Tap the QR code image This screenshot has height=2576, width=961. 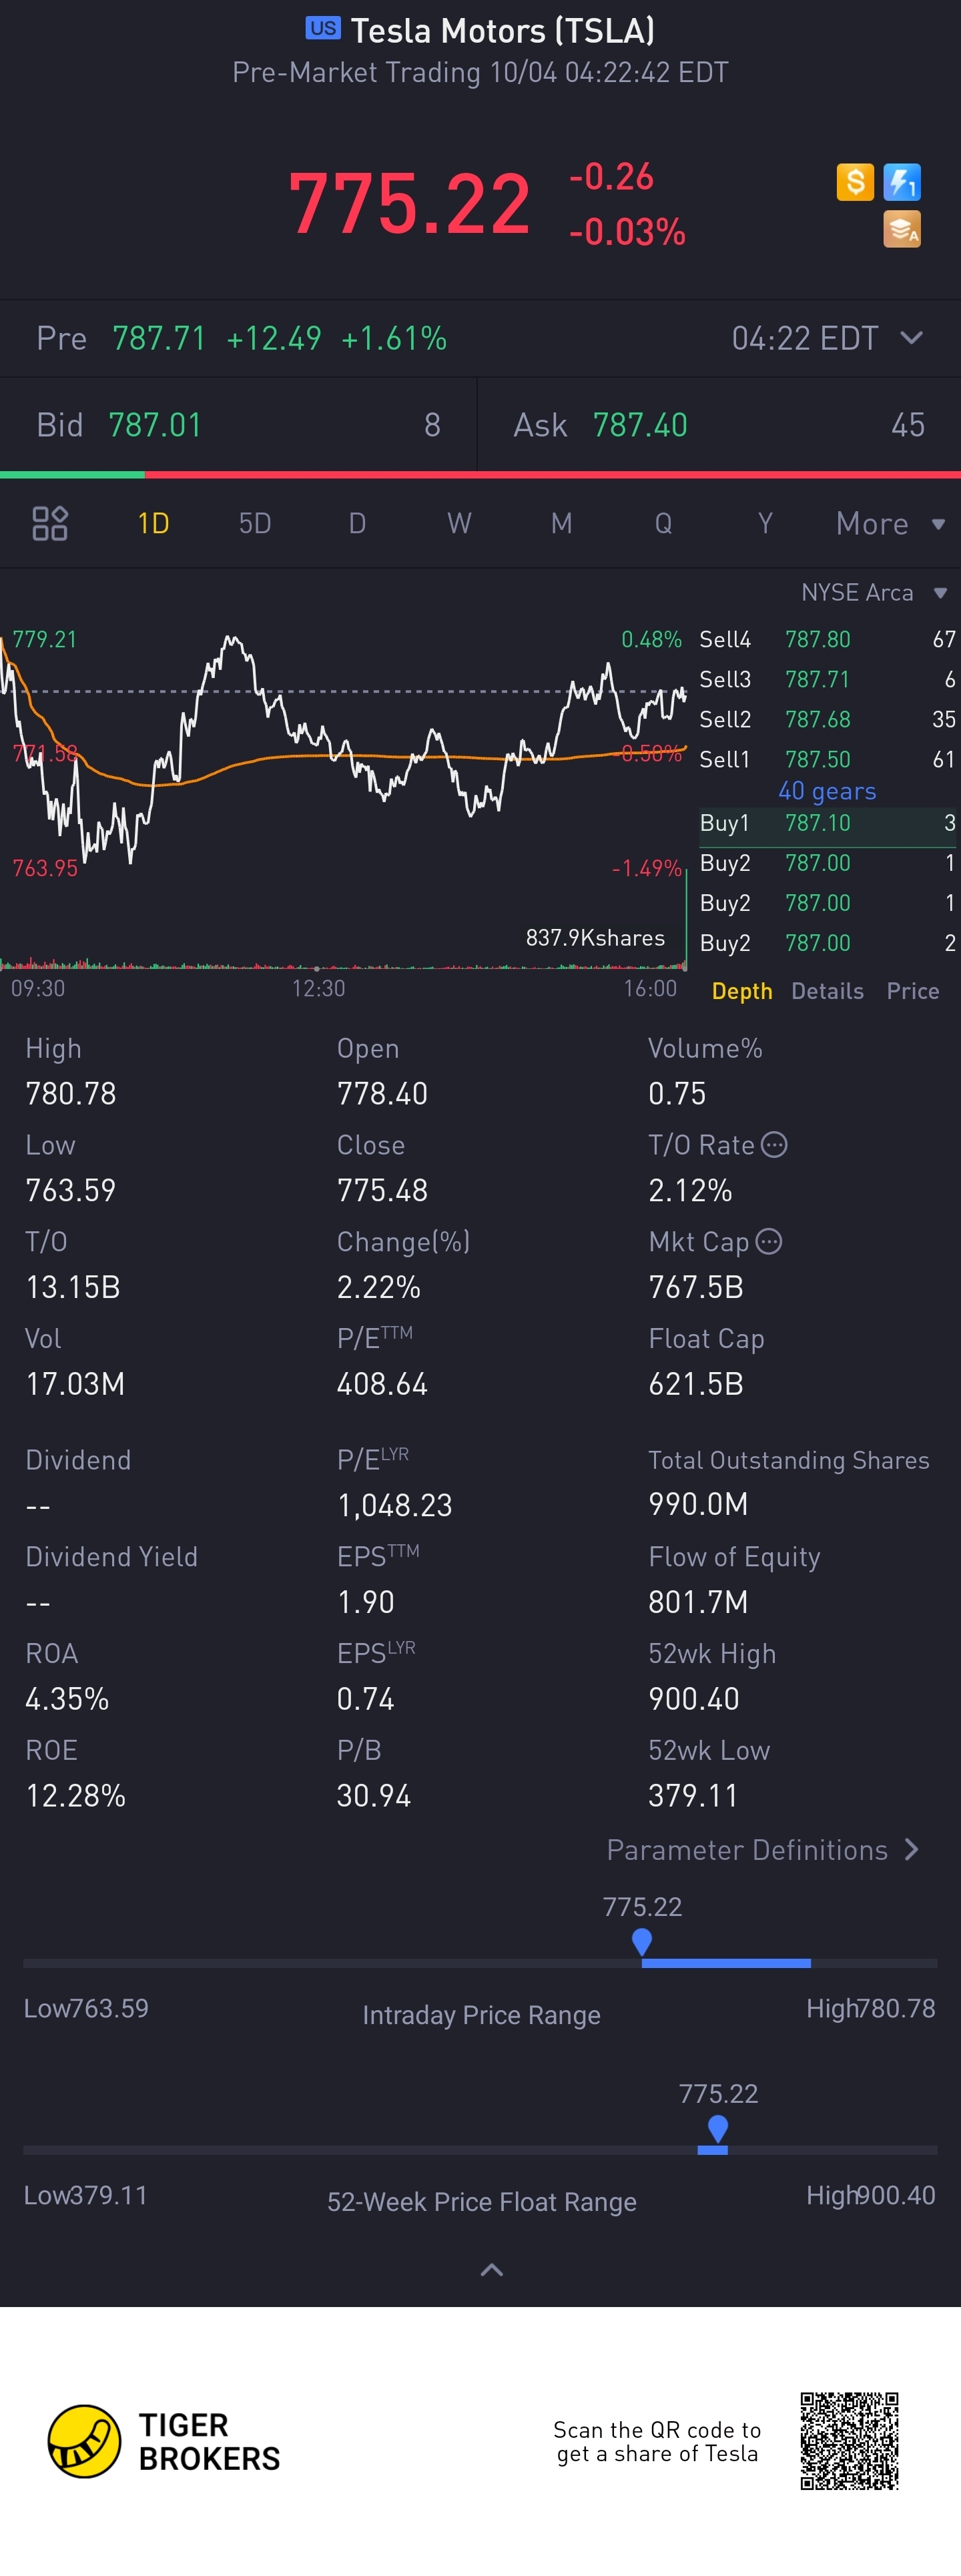tap(849, 2441)
